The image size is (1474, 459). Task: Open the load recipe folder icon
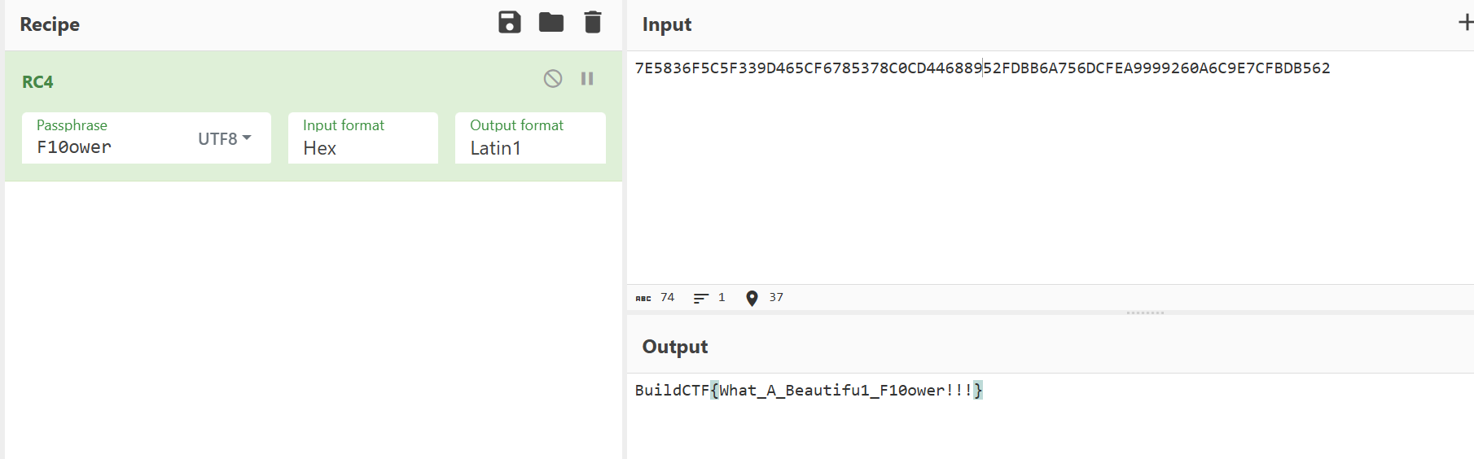pyautogui.click(x=551, y=23)
